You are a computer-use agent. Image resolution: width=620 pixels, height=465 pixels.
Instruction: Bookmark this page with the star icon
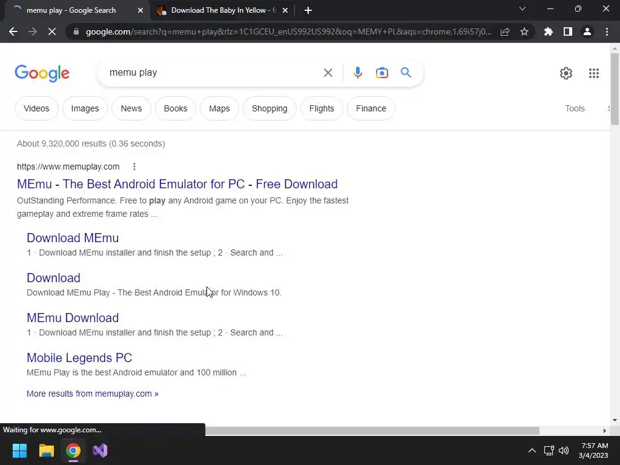[524, 31]
